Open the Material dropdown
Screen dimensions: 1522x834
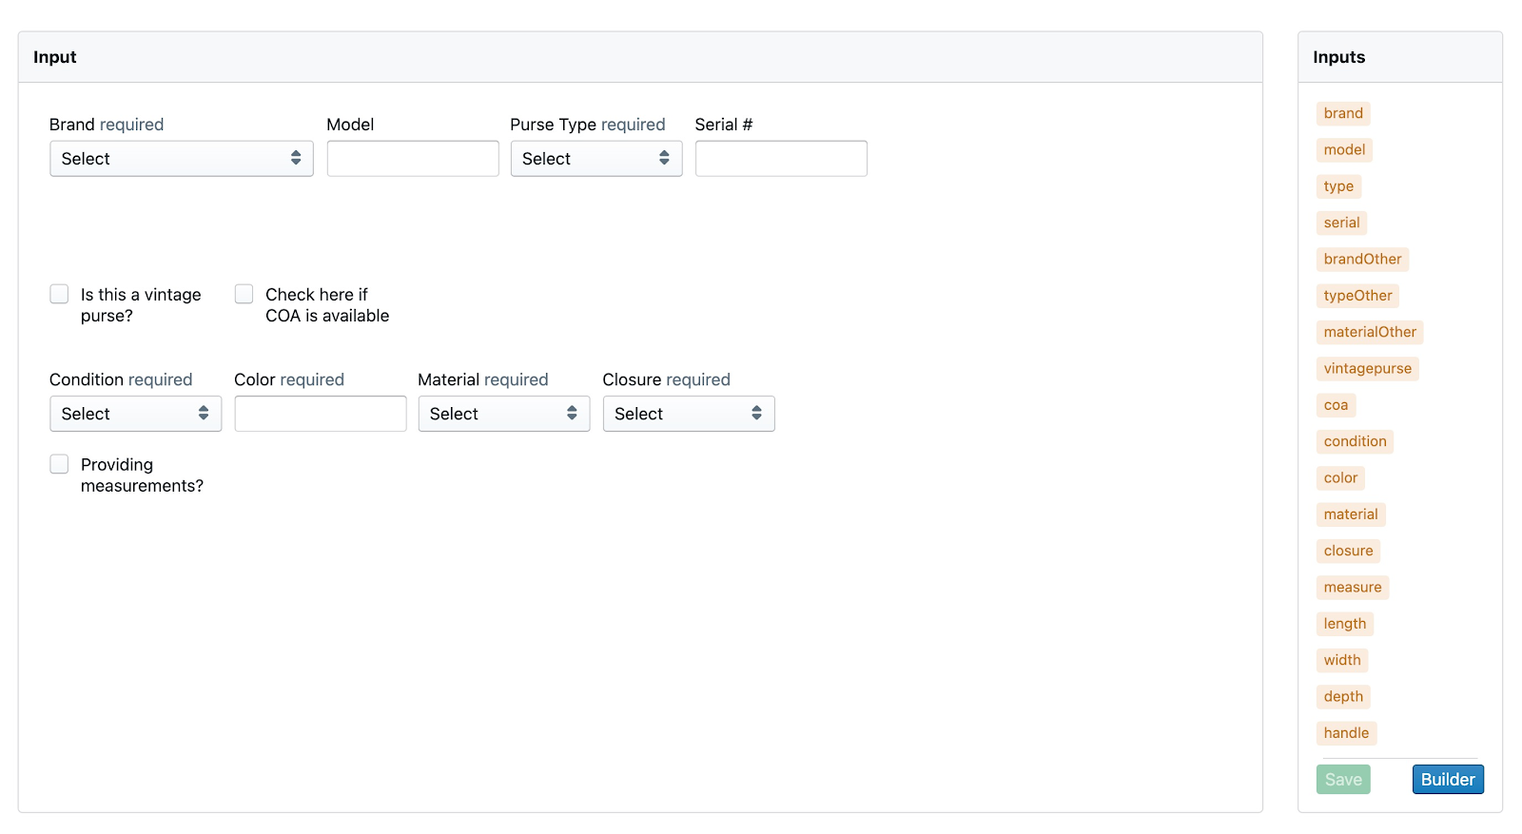pyautogui.click(x=503, y=414)
